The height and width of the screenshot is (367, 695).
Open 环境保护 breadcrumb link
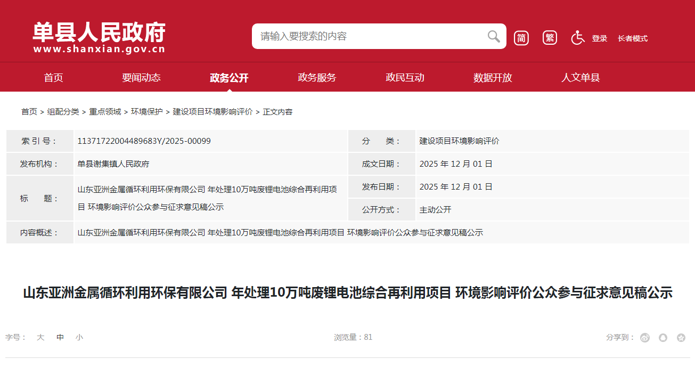pos(147,112)
